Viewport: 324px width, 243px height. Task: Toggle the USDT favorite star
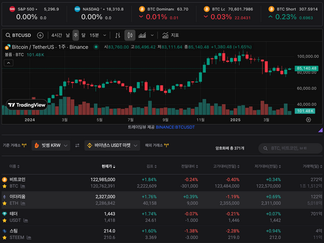coord(4,221)
